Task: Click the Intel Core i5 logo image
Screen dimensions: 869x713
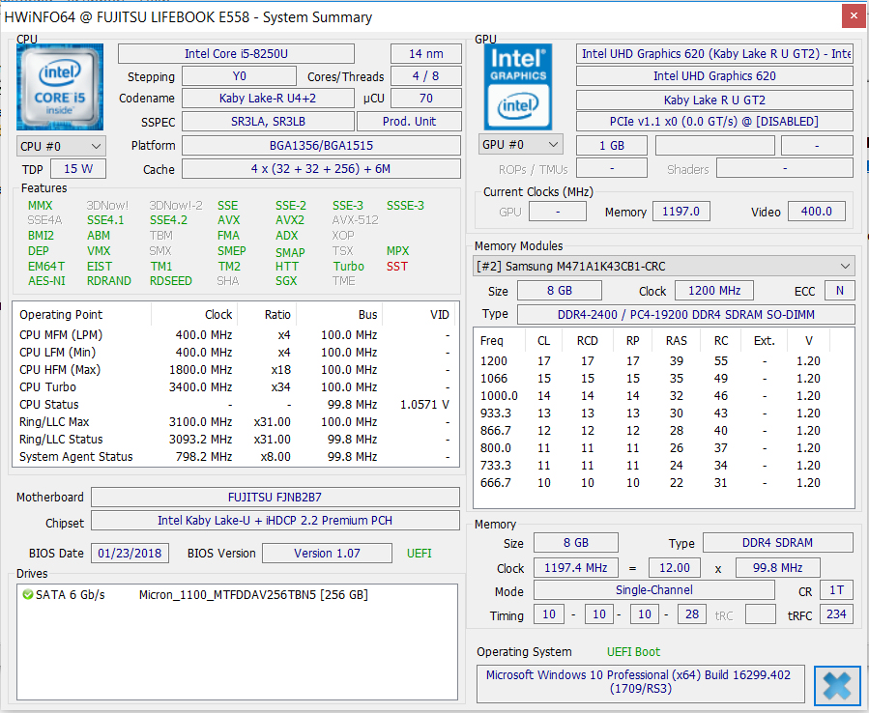Action: pyautogui.click(x=60, y=87)
